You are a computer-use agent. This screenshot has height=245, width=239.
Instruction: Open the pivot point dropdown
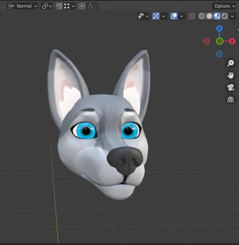tap(47, 6)
